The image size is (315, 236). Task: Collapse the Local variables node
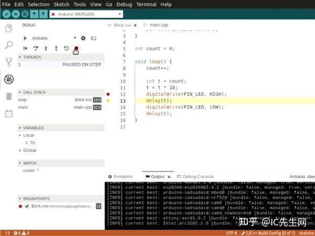click(28, 135)
